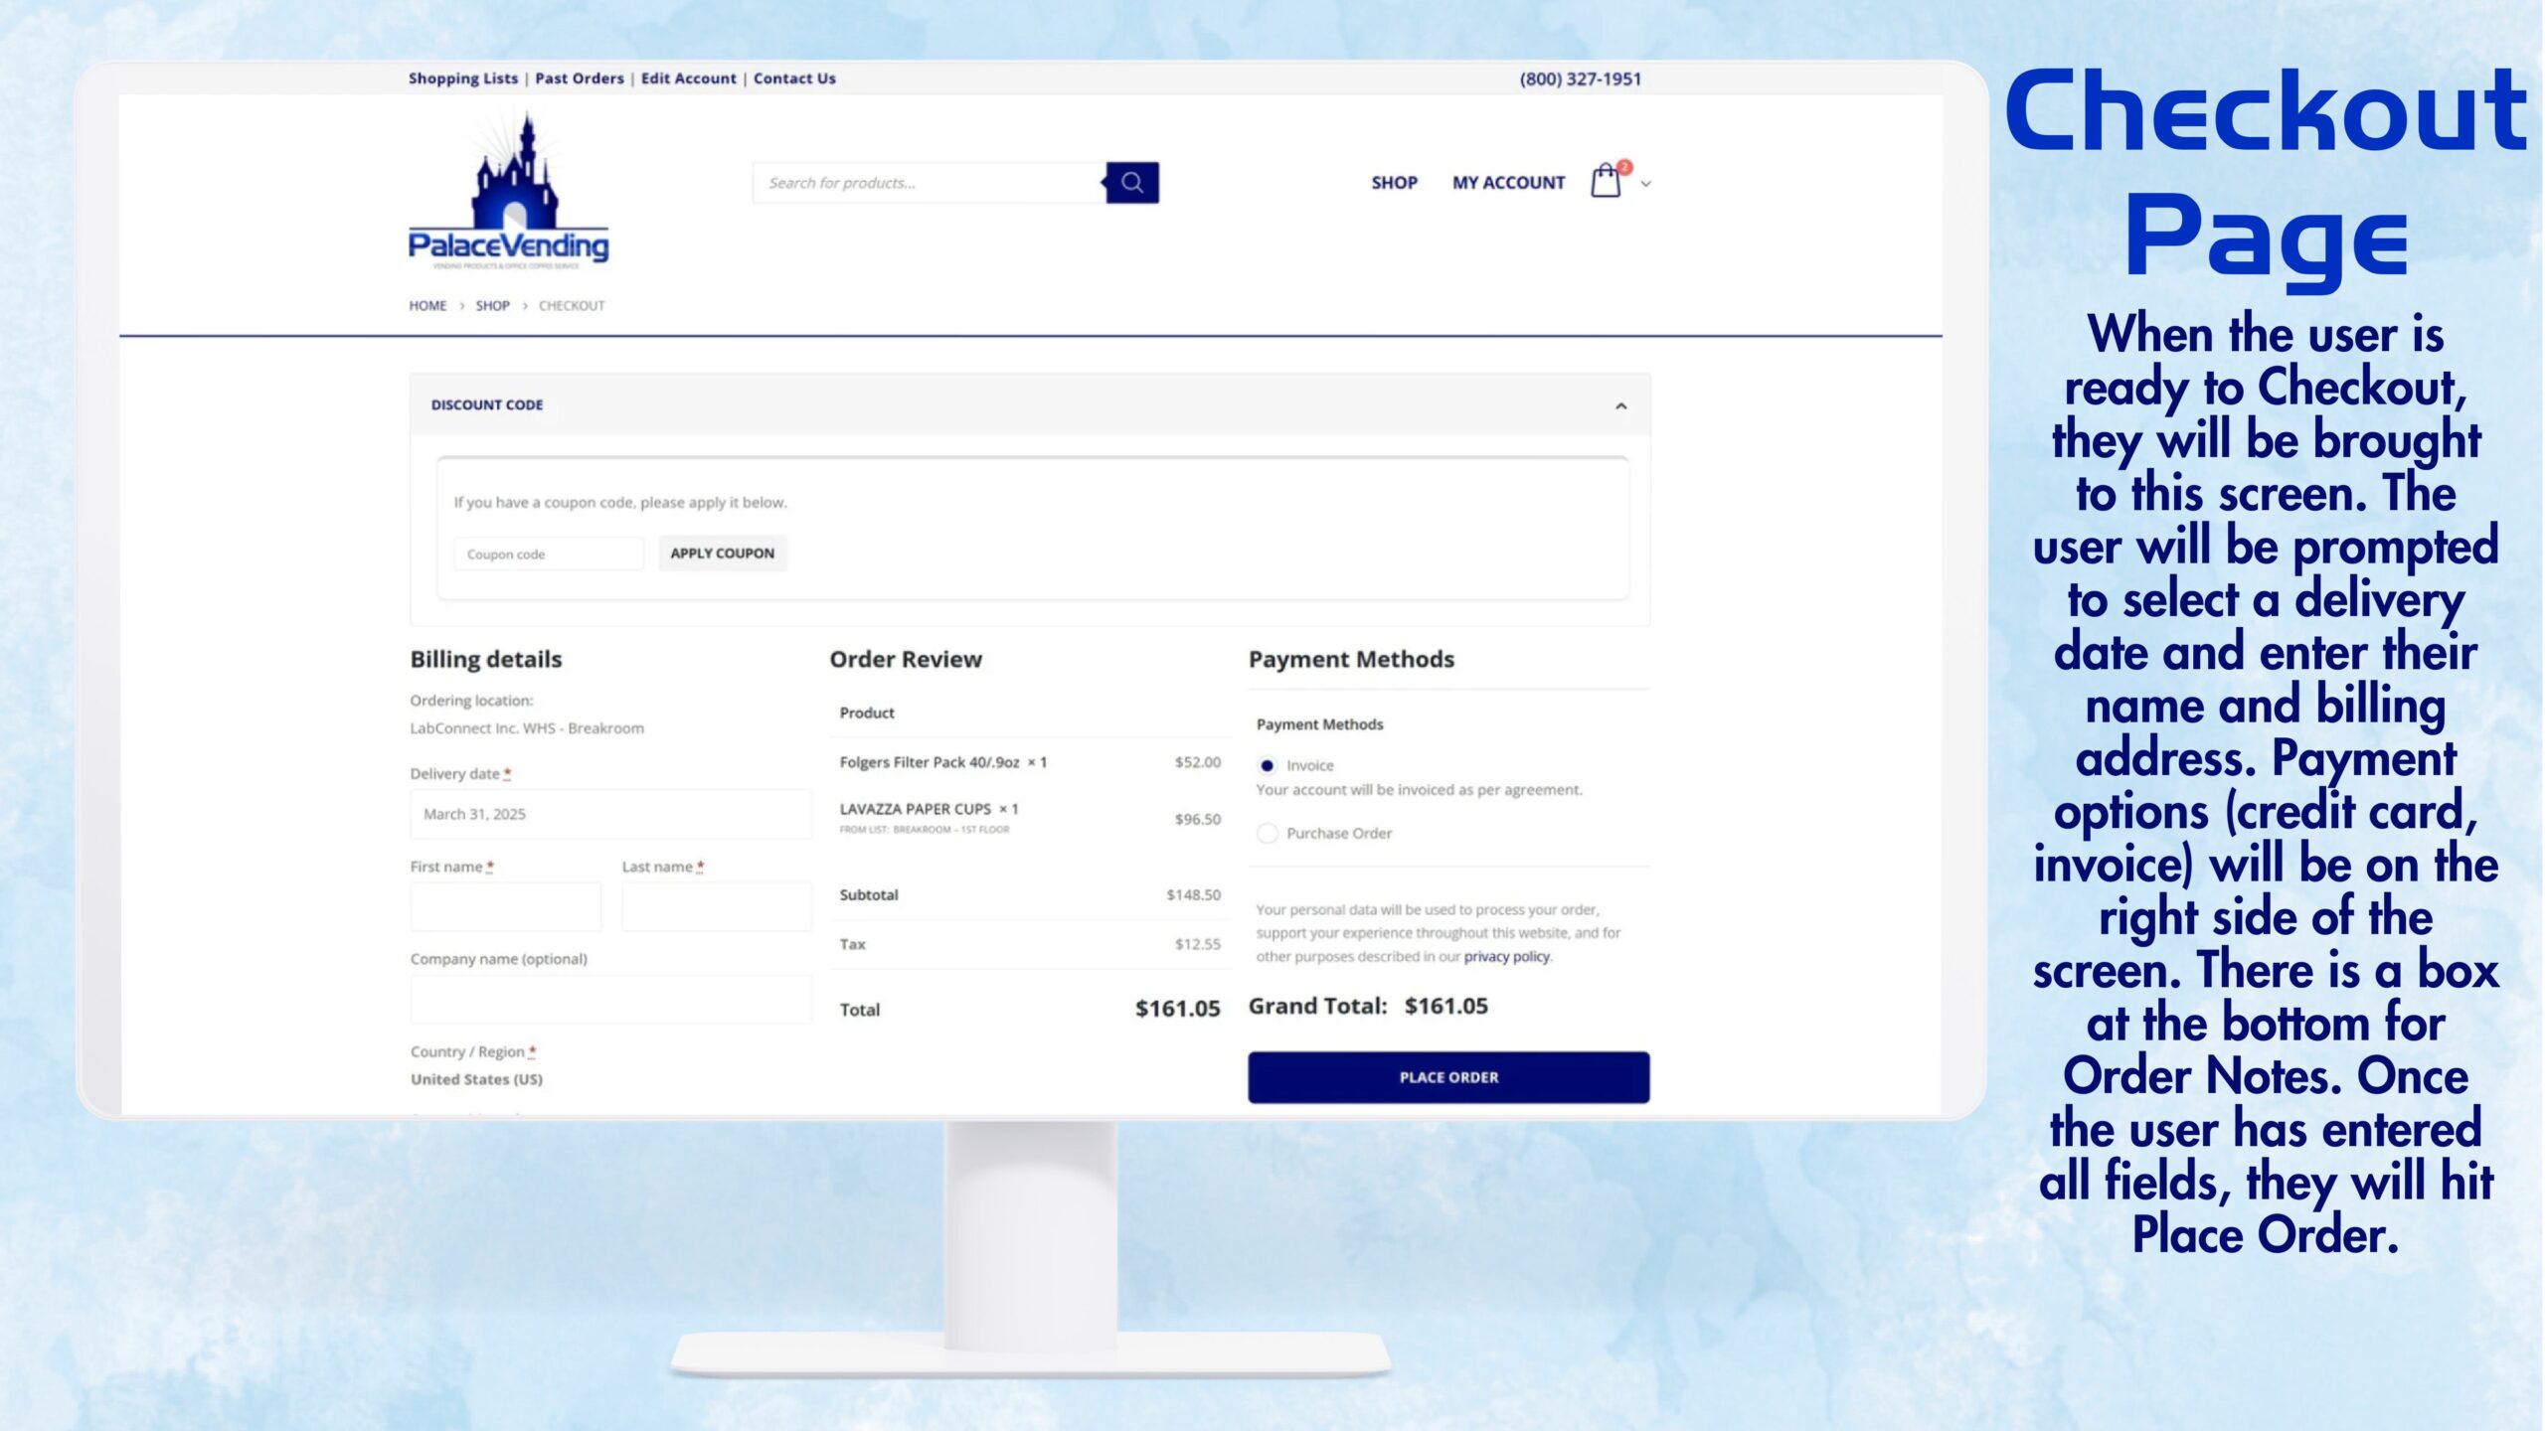Click the DISCOUNT CODE heading
This screenshot has width=2545, height=1431.
487,404
